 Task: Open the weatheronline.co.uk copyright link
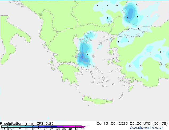point(147,128)
